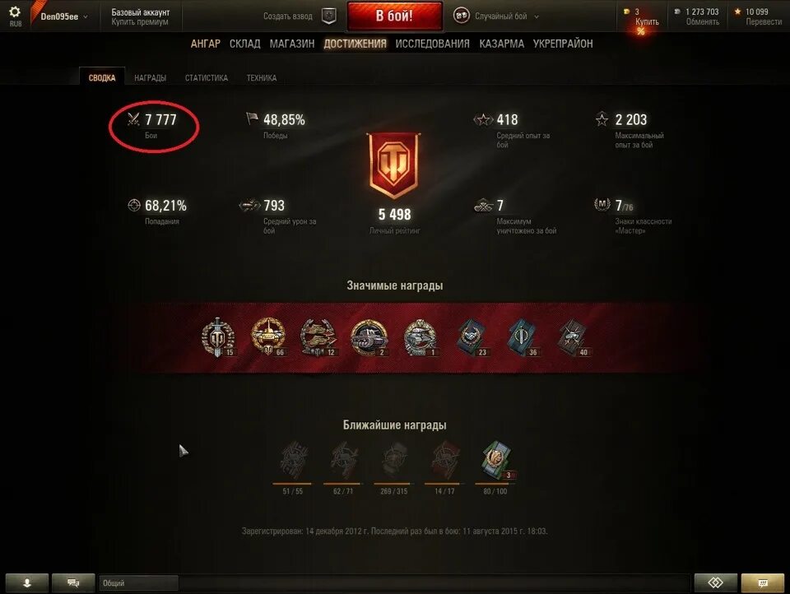
Task: Open the chat channels icon at bottom left
Action: 73,583
